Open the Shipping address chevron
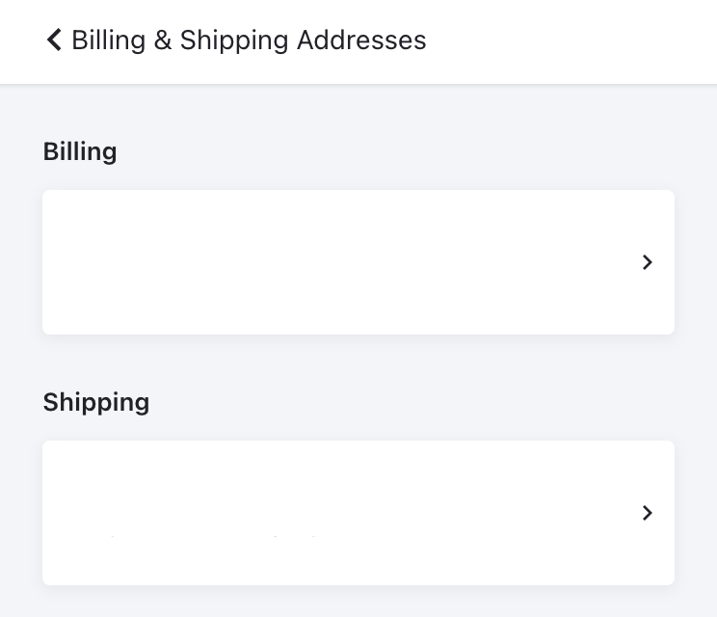The height and width of the screenshot is (617, 717). [648, 513]
